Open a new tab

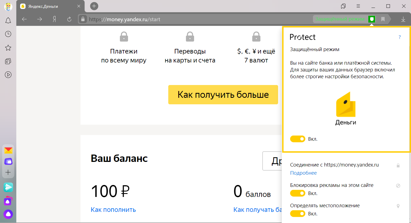tap(94, 6)
